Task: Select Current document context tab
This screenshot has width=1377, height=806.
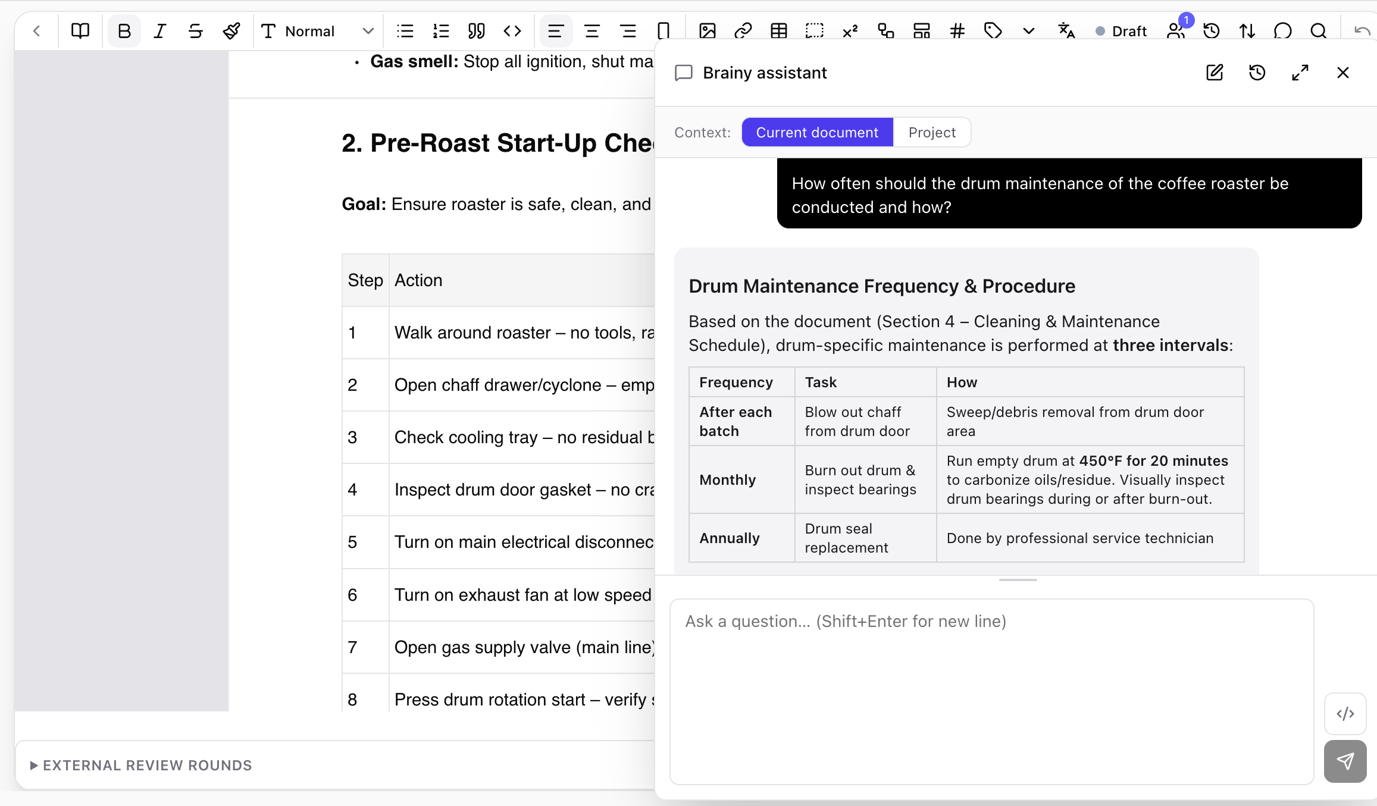Action: tap(817, 132)
